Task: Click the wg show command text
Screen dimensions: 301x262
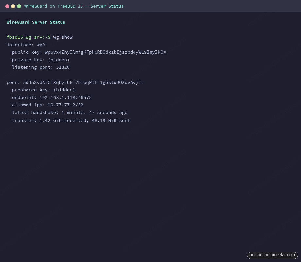Action: (62, 37)
